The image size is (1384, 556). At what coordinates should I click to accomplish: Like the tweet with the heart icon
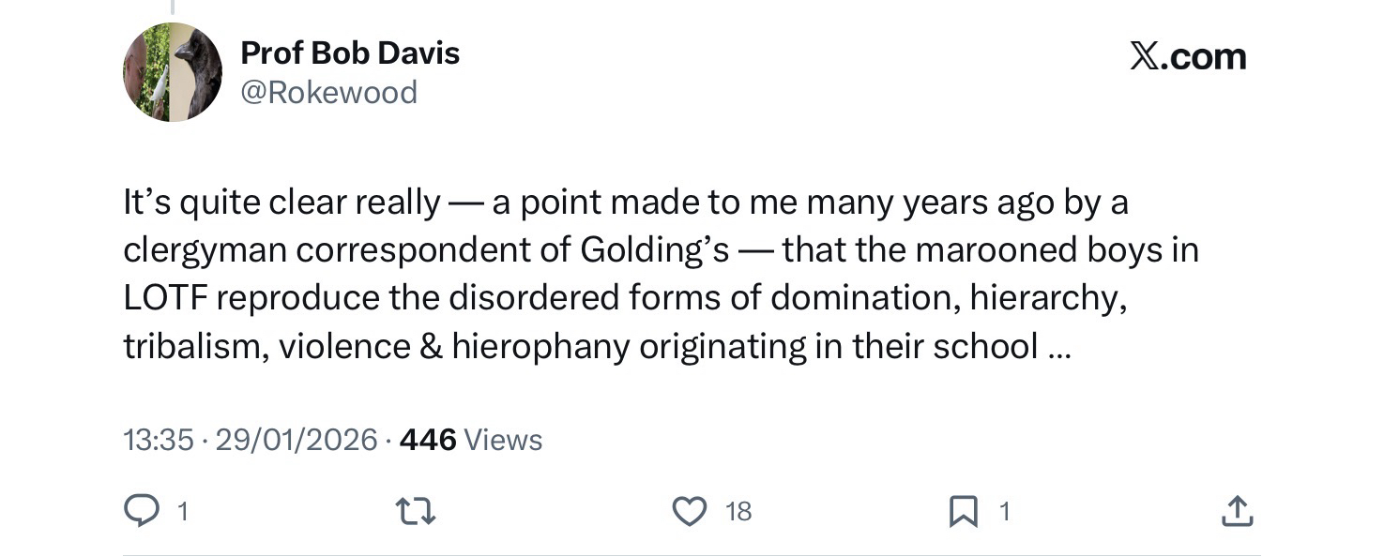pos(690,511)
